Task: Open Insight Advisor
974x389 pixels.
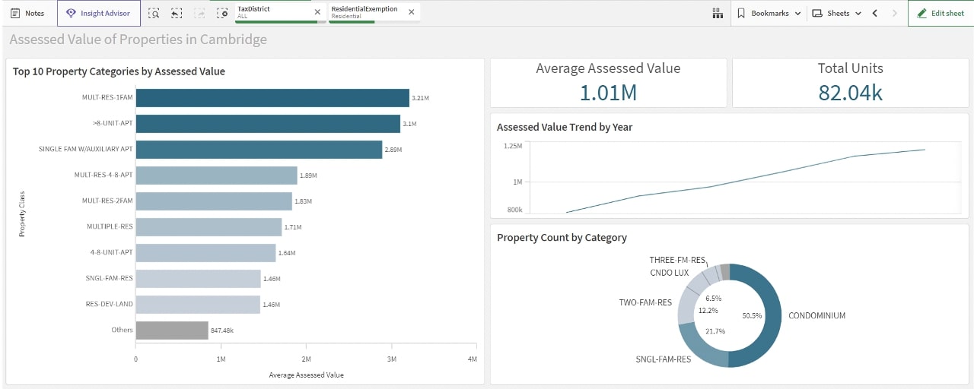Action: coord(98,13)
